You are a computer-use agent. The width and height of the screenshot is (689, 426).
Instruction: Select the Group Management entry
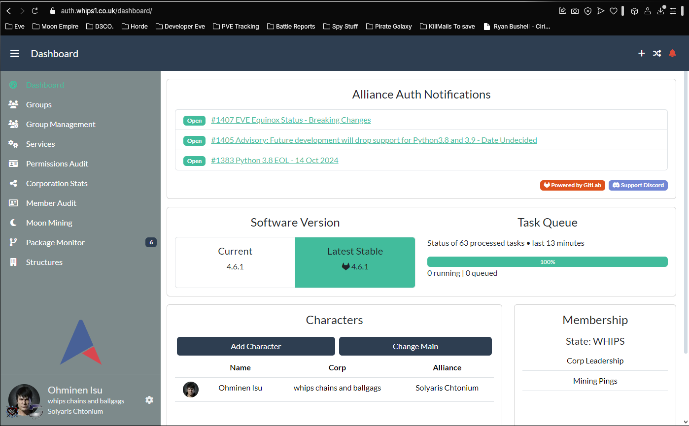point(61,124)
